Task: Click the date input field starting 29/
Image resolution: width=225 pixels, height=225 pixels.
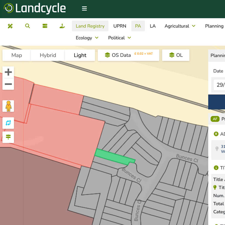Action: [x=219, y=85]
